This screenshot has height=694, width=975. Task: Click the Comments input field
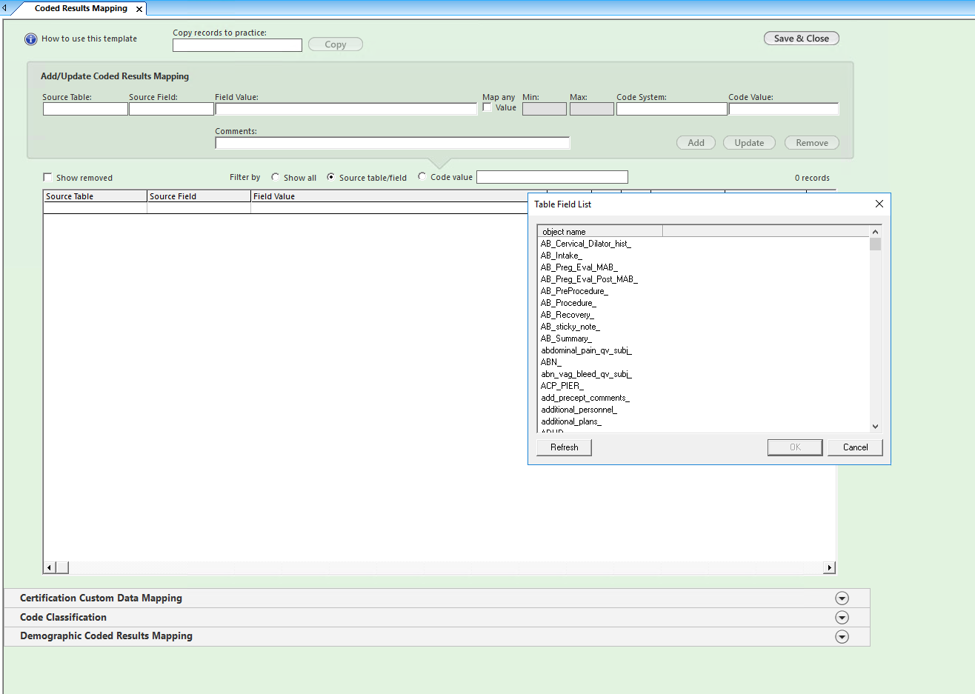(x=393, y=143)
